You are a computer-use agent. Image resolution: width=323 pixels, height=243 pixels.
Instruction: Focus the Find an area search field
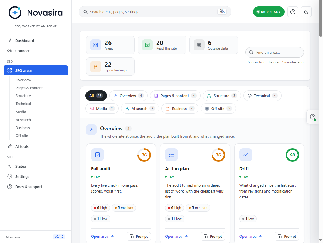tap(274, 52)
